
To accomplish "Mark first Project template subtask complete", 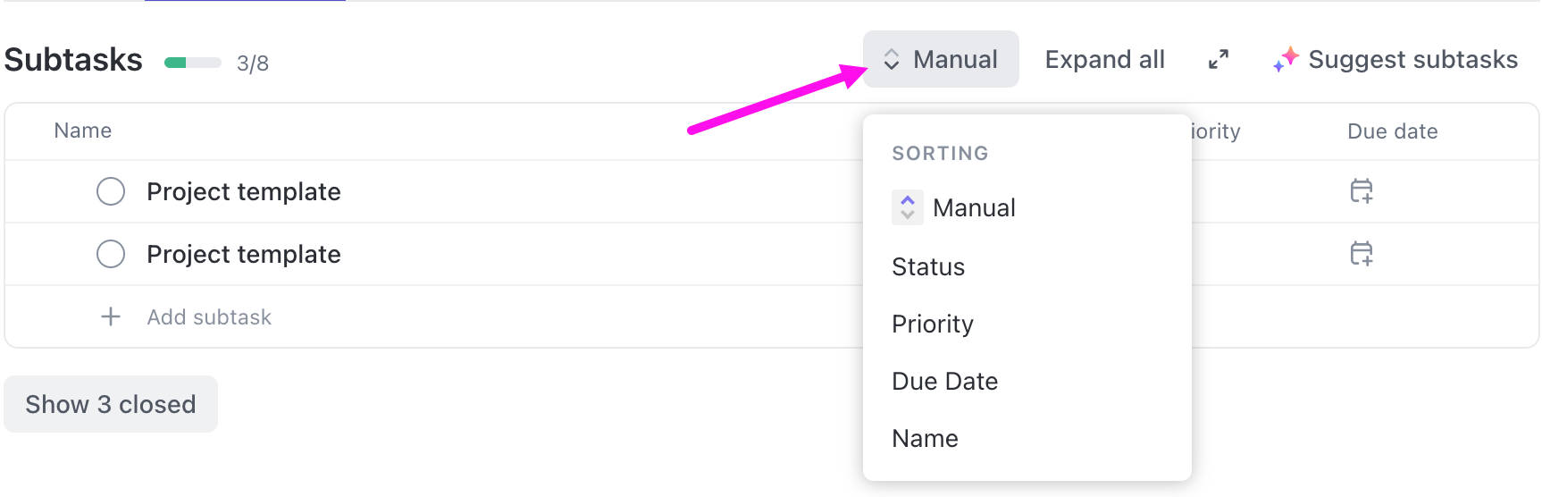I will click(x=111, y=191).
